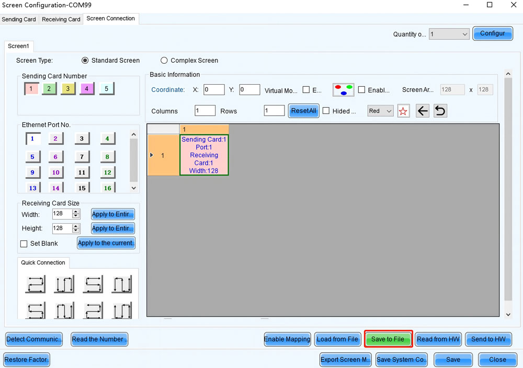Open the RGB color dots icon
This screenshot has height=368, width=523.
click(x=343, y=90)
